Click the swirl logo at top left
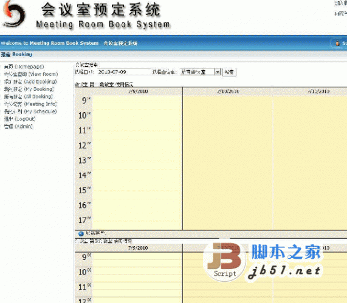The height and width of the screenshot is (303, 347). click(14, 15)
